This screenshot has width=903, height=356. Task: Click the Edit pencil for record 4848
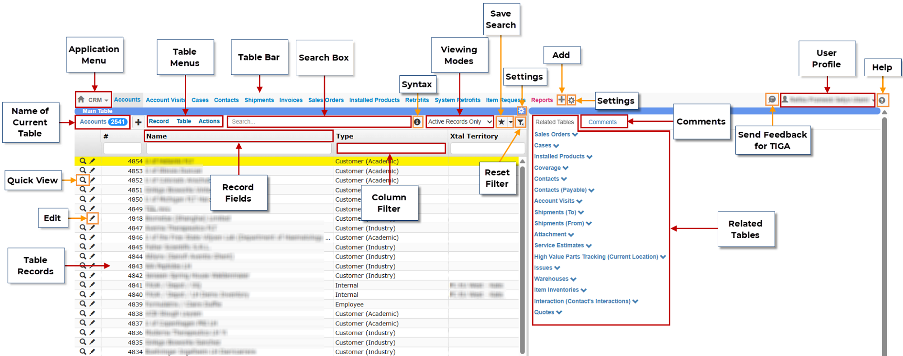tap(92, 218)
